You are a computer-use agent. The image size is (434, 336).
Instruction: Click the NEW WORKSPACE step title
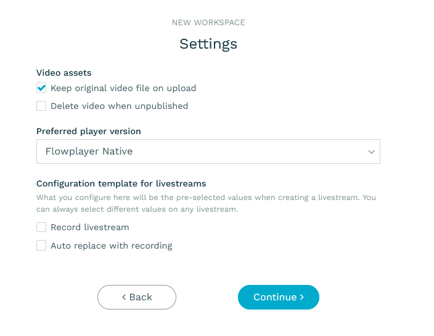point(208,23)
